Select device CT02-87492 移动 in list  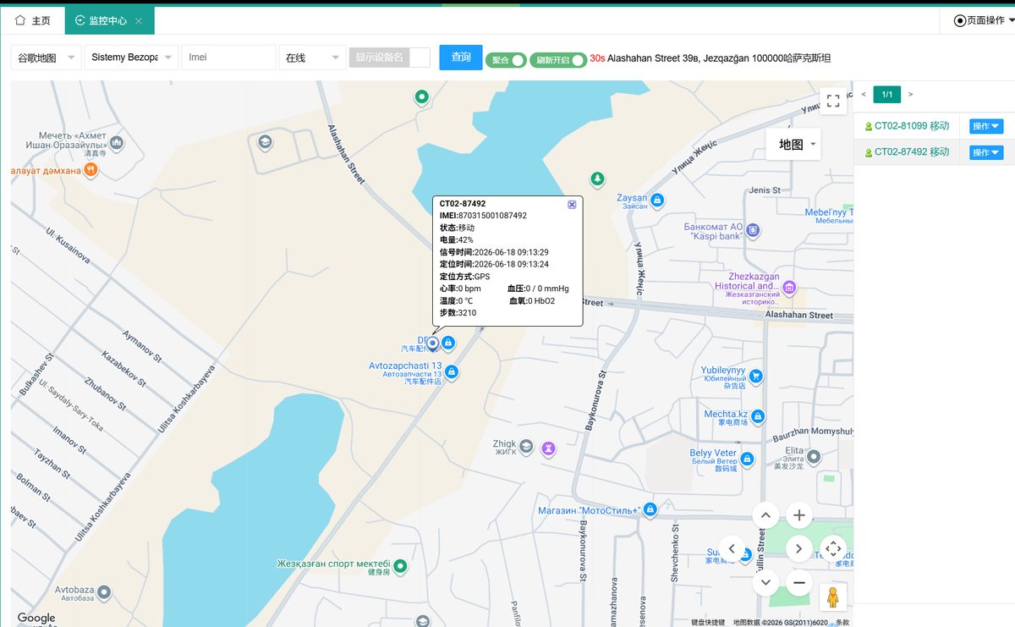[912, 152]
